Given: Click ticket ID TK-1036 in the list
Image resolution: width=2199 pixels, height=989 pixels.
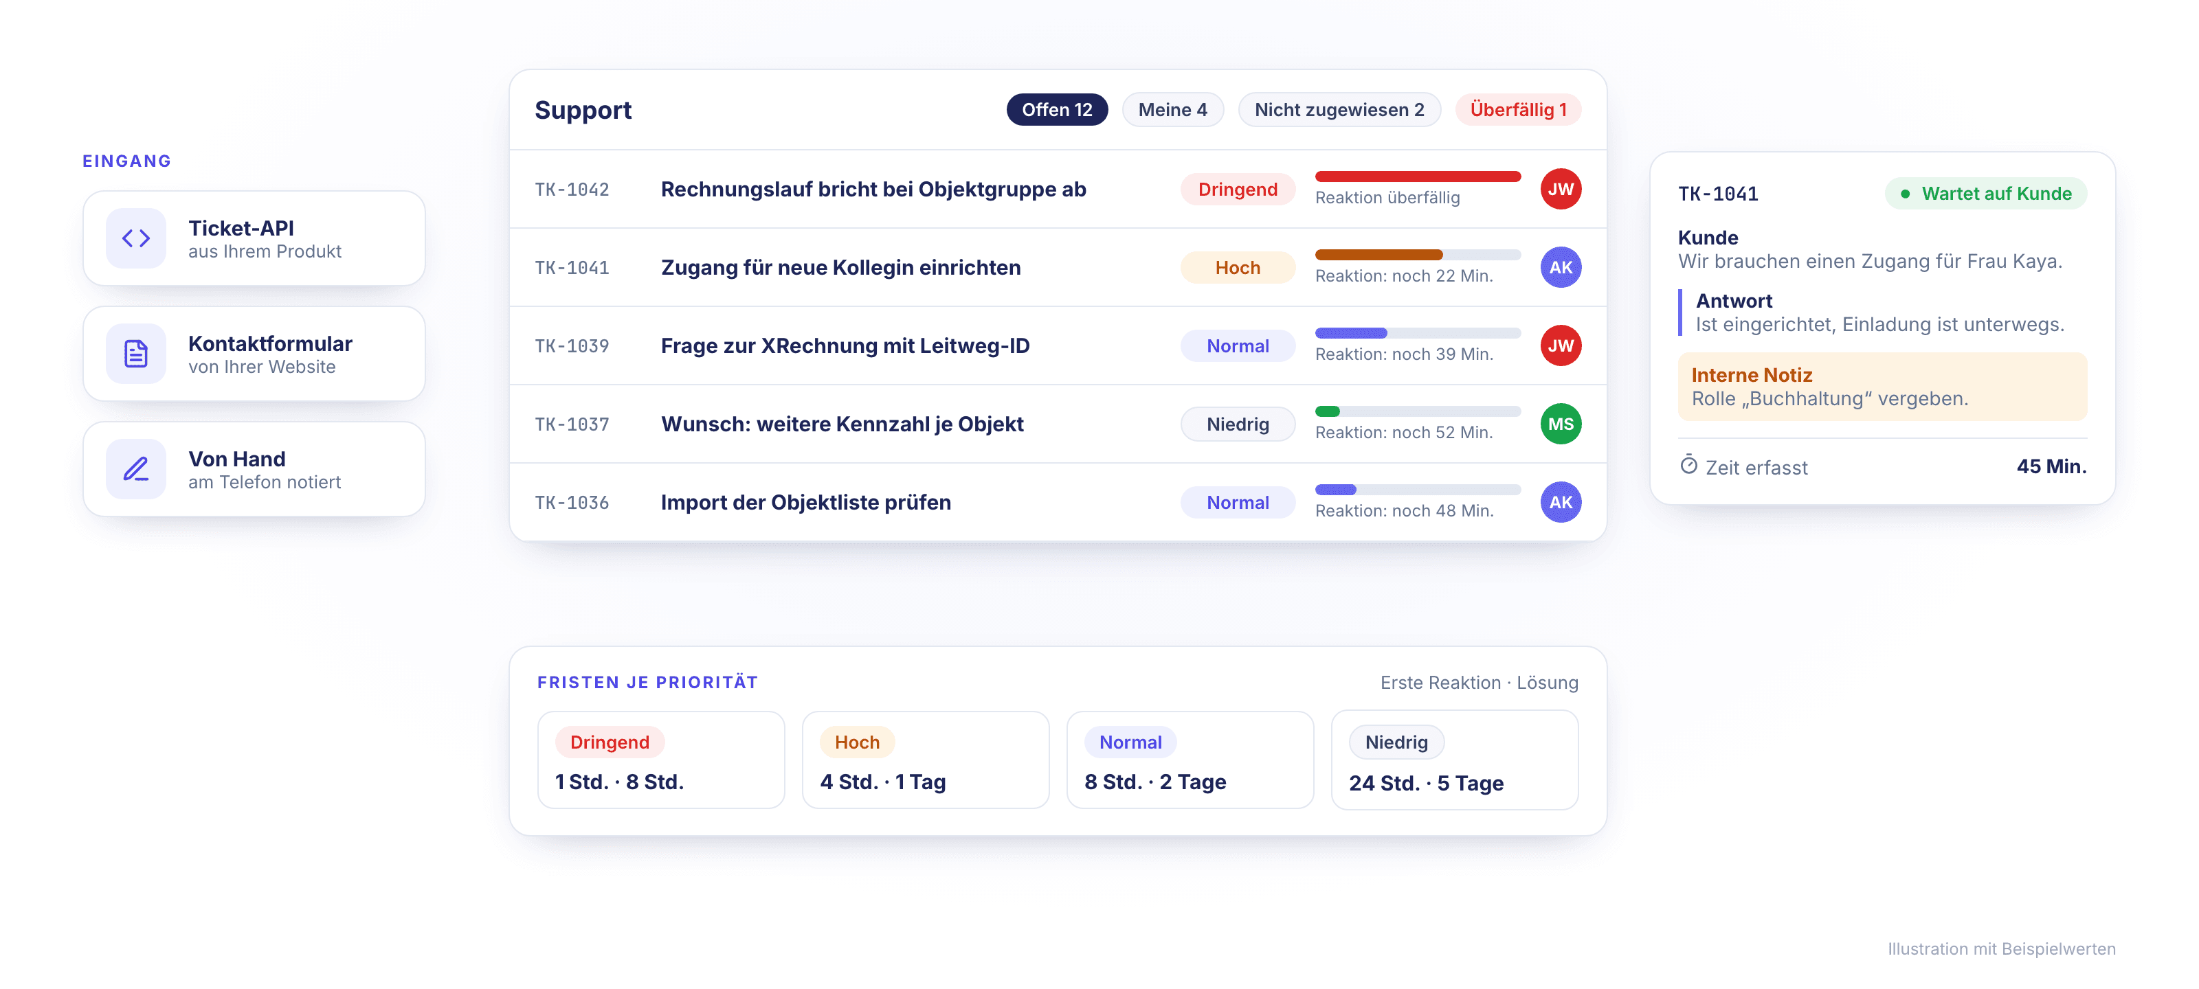Looking at the screenshot, I should (x=572, y=503).
